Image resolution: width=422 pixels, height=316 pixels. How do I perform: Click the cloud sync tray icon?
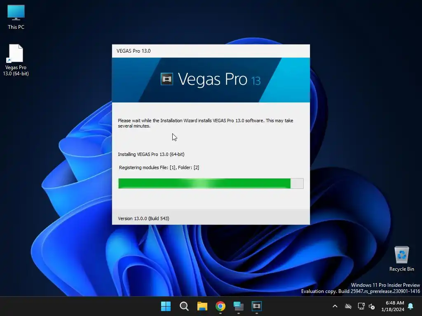tap(348, 306)
